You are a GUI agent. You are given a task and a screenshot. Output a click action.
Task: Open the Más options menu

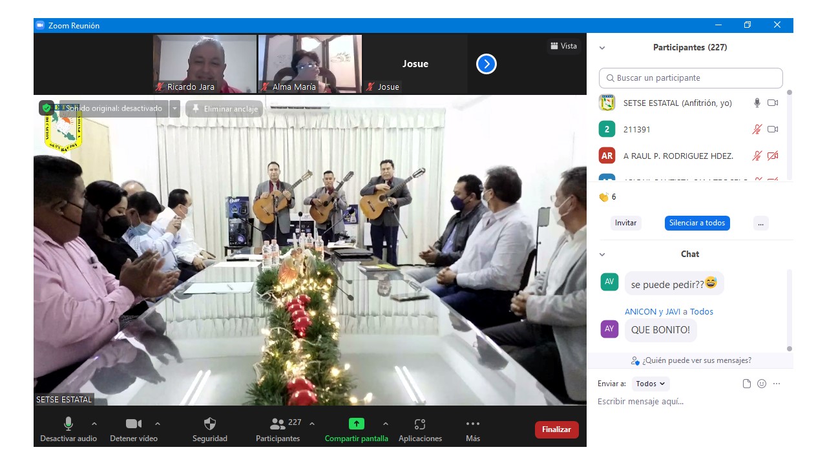[x=473, y=429]
